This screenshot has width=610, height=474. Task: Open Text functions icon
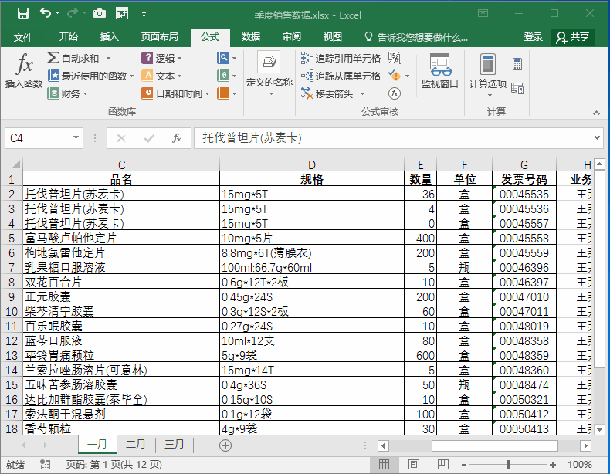pyautogui.click(x=147, y=76)
